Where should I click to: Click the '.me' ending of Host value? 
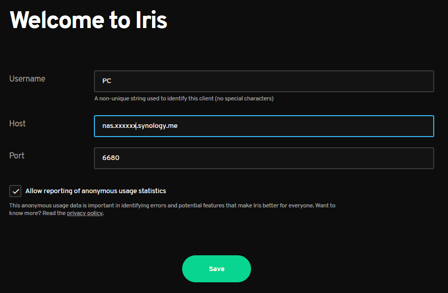(172, 126)
